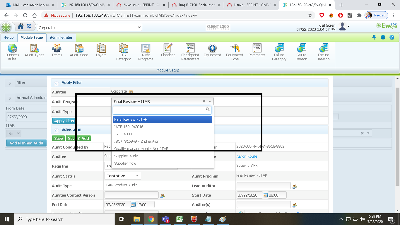Open Microsoft Teams from taskbar
This screenshot has height=225, width=400.
[166, 219]
